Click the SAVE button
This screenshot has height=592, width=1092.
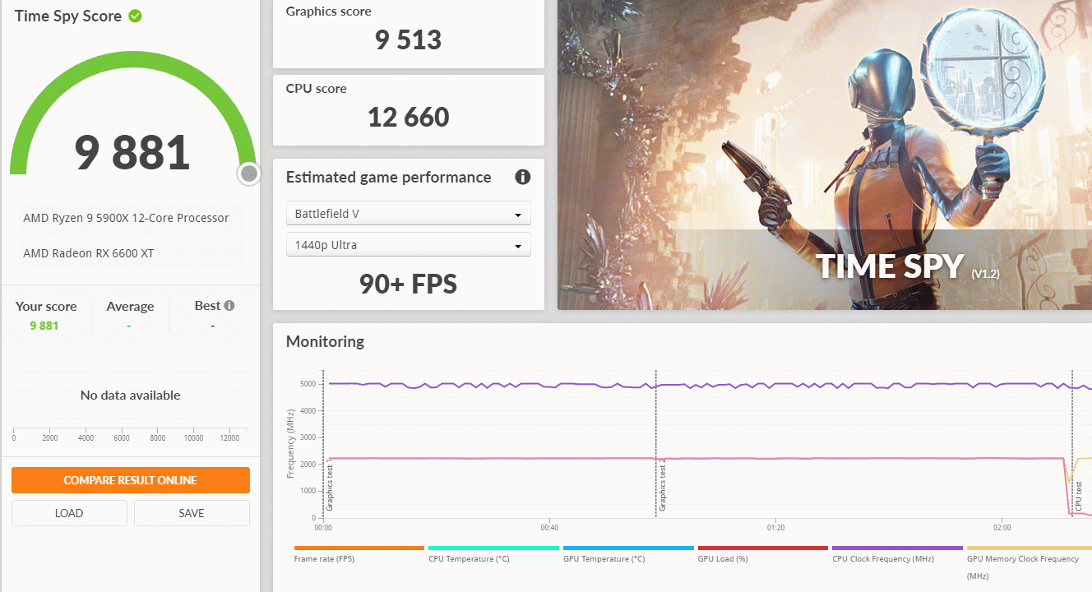point(192,513)
